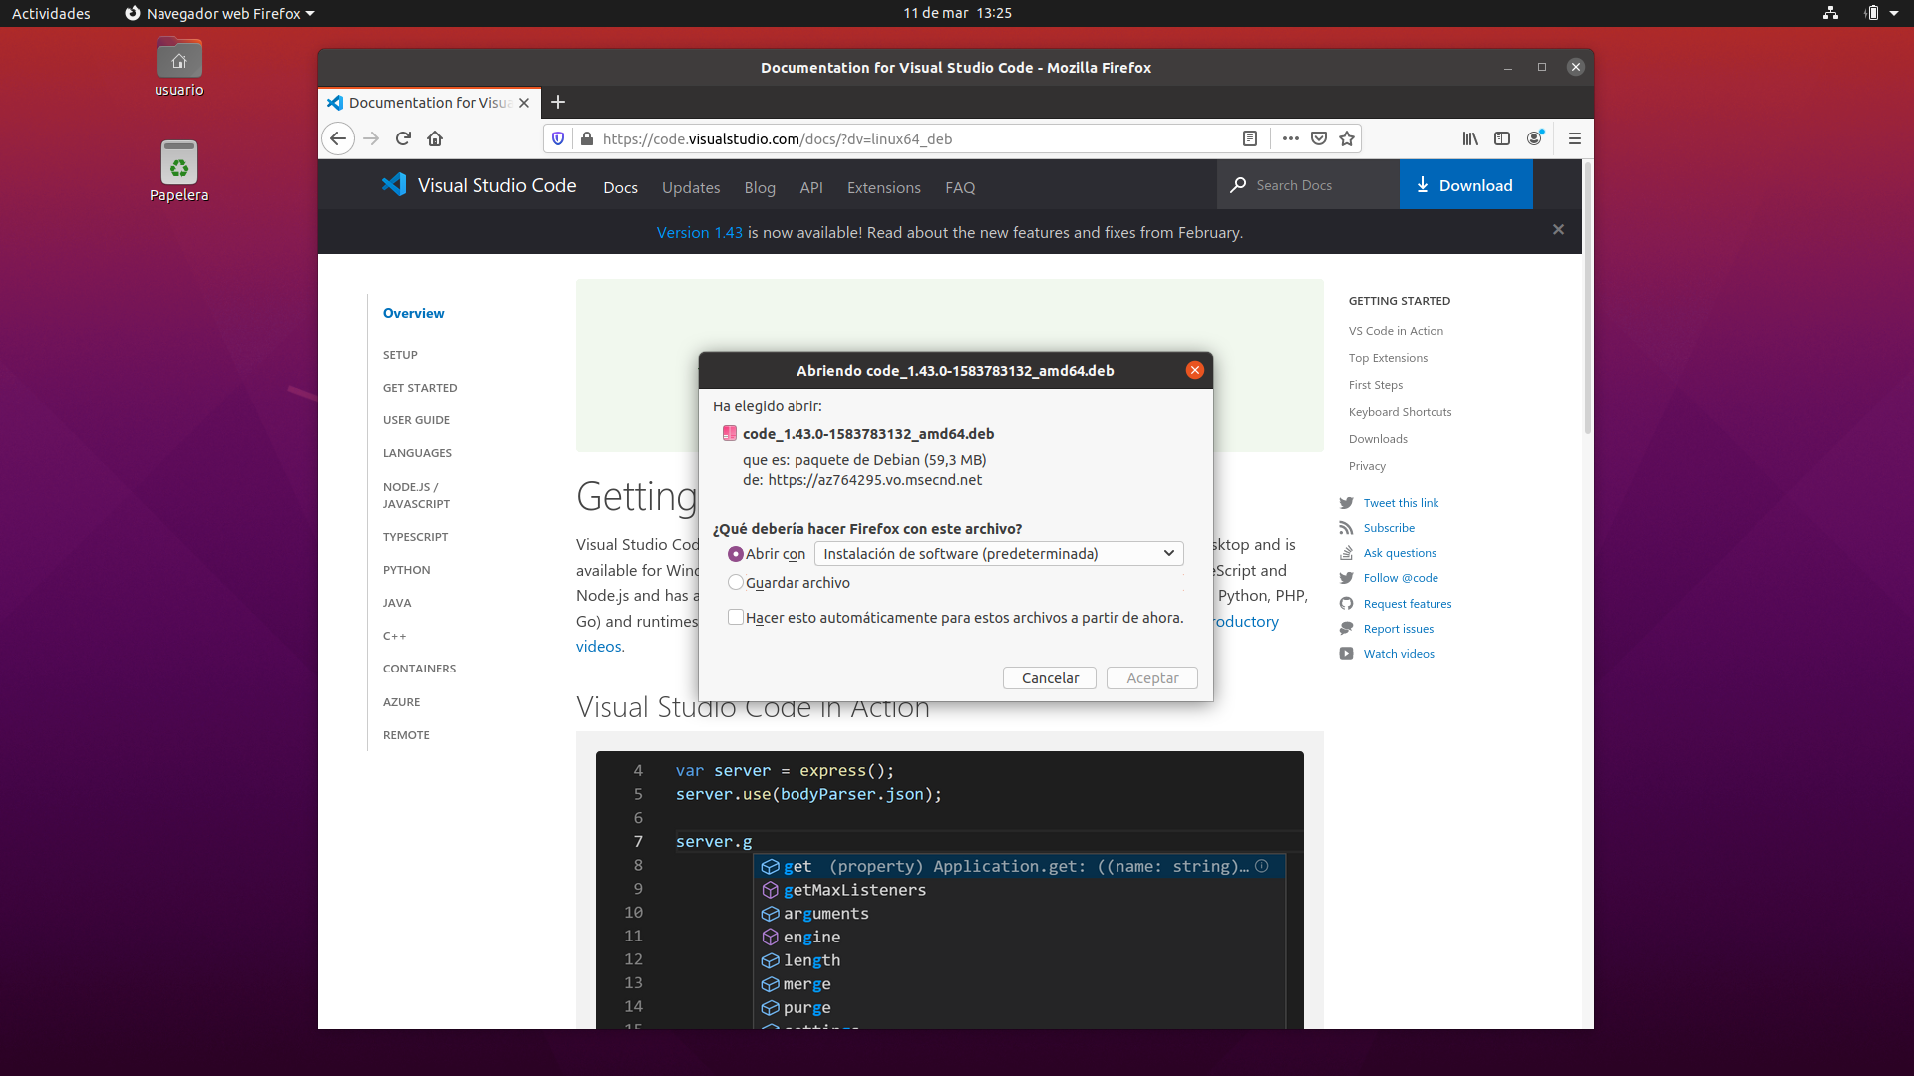The height and width of the screenshot is (1076, 1914).
Task: Save page to Pocket icon
Action: 1319,138
